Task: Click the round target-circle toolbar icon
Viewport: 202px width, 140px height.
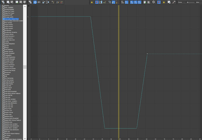Action: (x=154, y=2)
